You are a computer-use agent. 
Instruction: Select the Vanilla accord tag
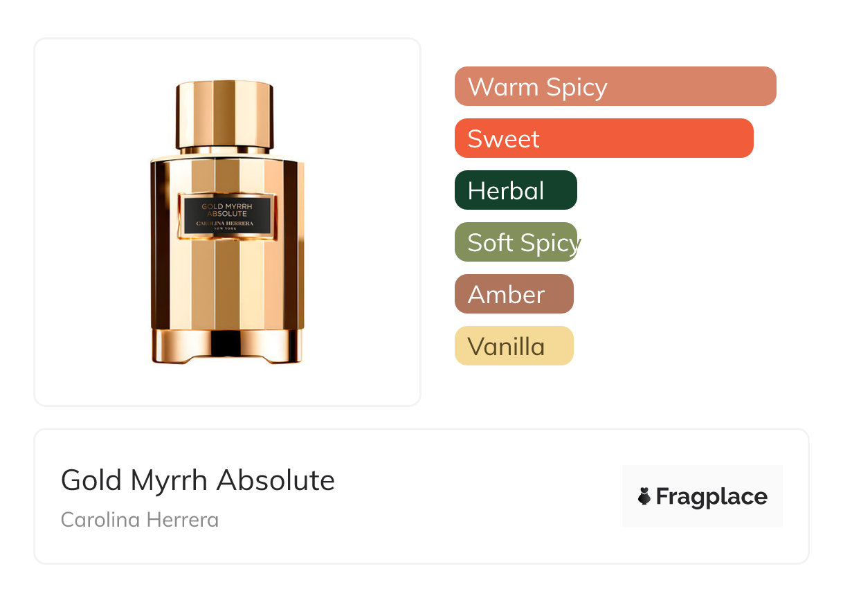(x=514, y=346)
